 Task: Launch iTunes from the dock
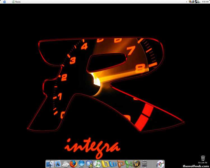(x=97, y=164)
